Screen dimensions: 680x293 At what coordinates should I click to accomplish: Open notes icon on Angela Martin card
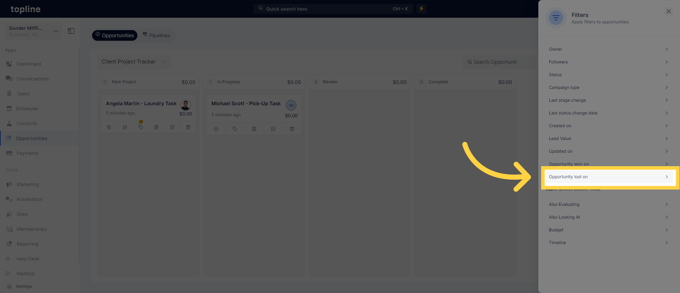point(156,127)
